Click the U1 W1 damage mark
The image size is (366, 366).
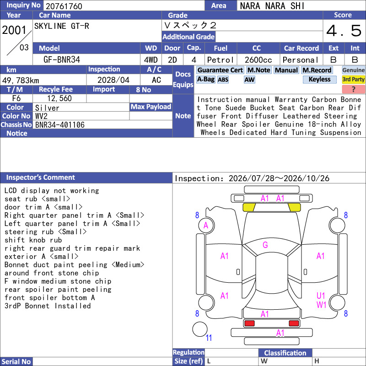point(321,300)
